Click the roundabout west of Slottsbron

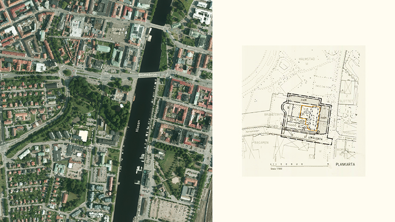click(67, 73)
